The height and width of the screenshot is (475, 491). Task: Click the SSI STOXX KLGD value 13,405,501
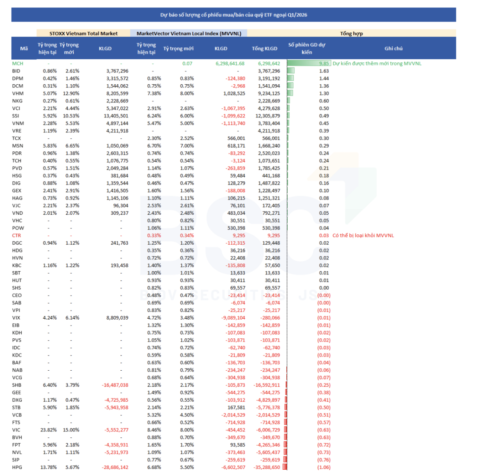[116, 116]
